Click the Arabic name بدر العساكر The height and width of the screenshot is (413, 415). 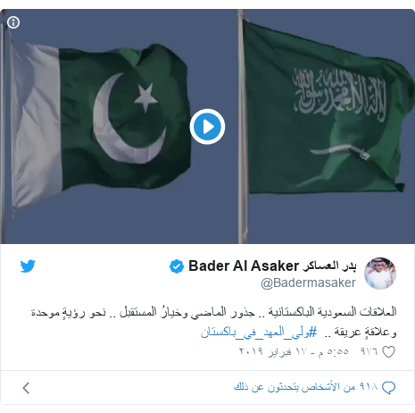pyautogui.click(x=329, y=265)
